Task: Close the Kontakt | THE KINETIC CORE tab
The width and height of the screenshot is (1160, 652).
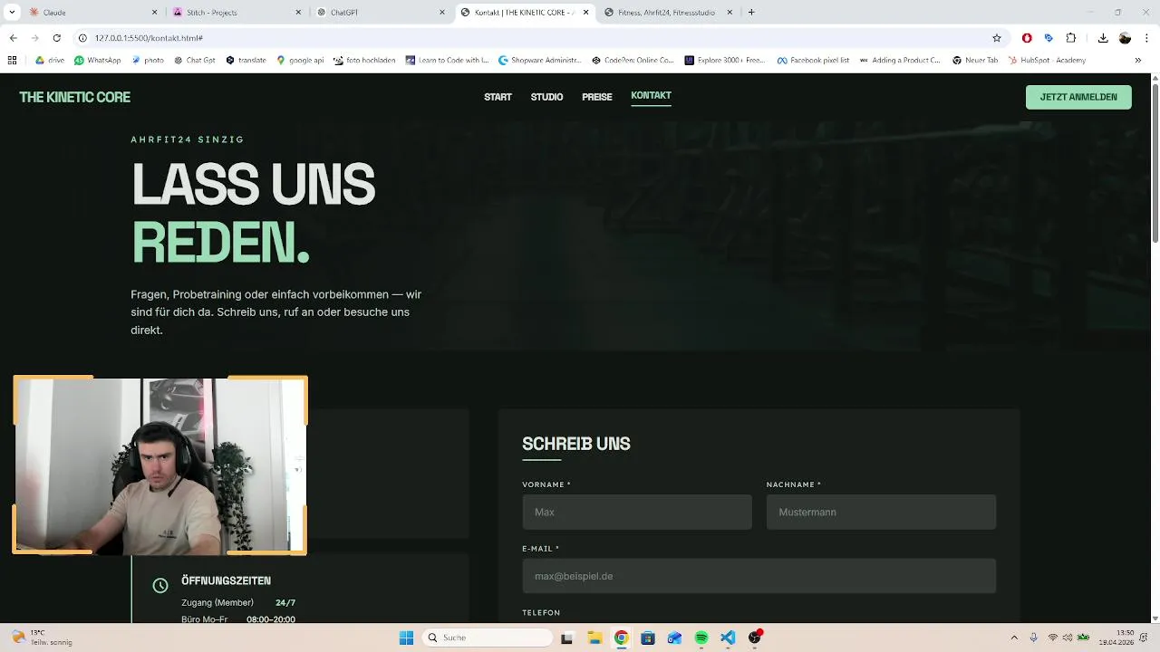Action: click(586, 13)
